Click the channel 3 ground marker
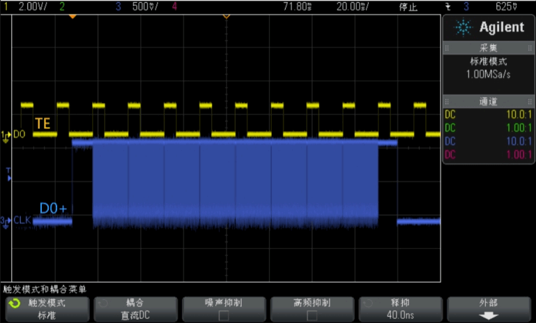Screen dimensions: 536x323 coord(7,221)
